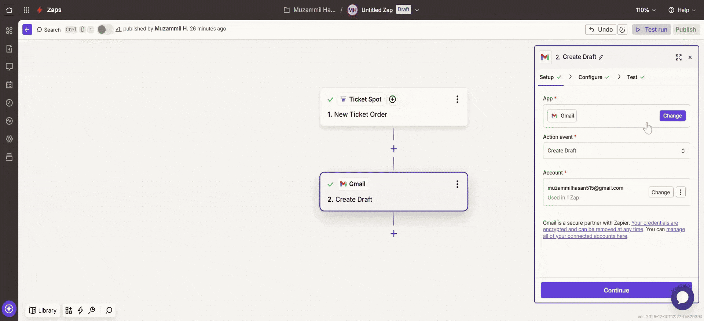The height and width of the screenshot is (321, 704).
Task: Open the file import sidebar icon
Action: 9,49
